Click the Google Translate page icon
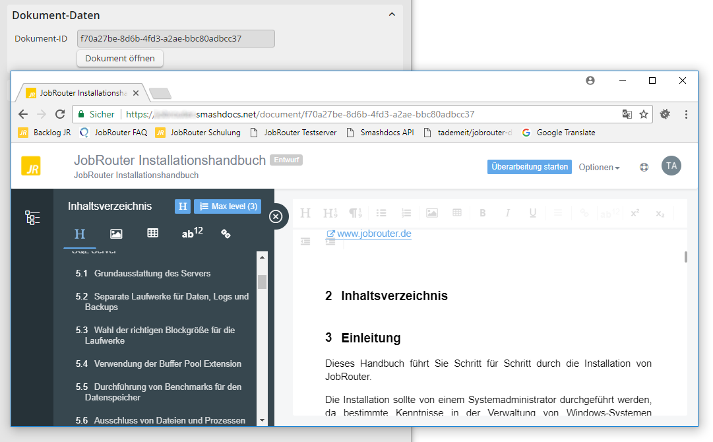 (627, 114)
